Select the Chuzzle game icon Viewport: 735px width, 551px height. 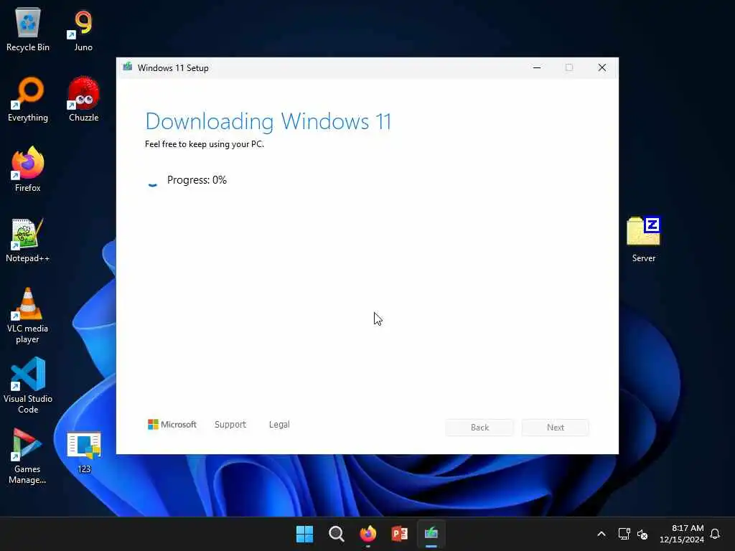pyautogui.click(x=83, y=99)
